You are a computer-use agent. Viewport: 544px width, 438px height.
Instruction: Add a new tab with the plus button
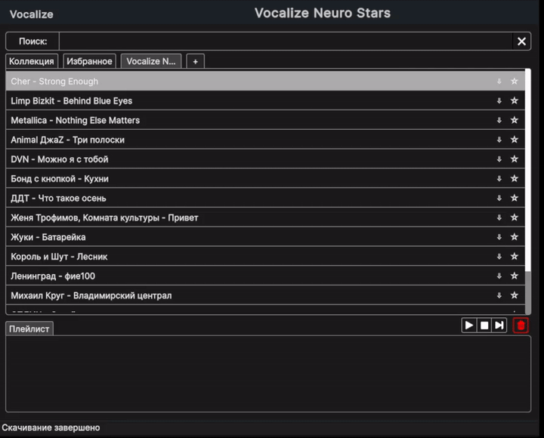[195, 61]
